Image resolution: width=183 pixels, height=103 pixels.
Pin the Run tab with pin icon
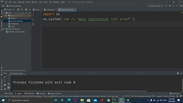(5, 89)
